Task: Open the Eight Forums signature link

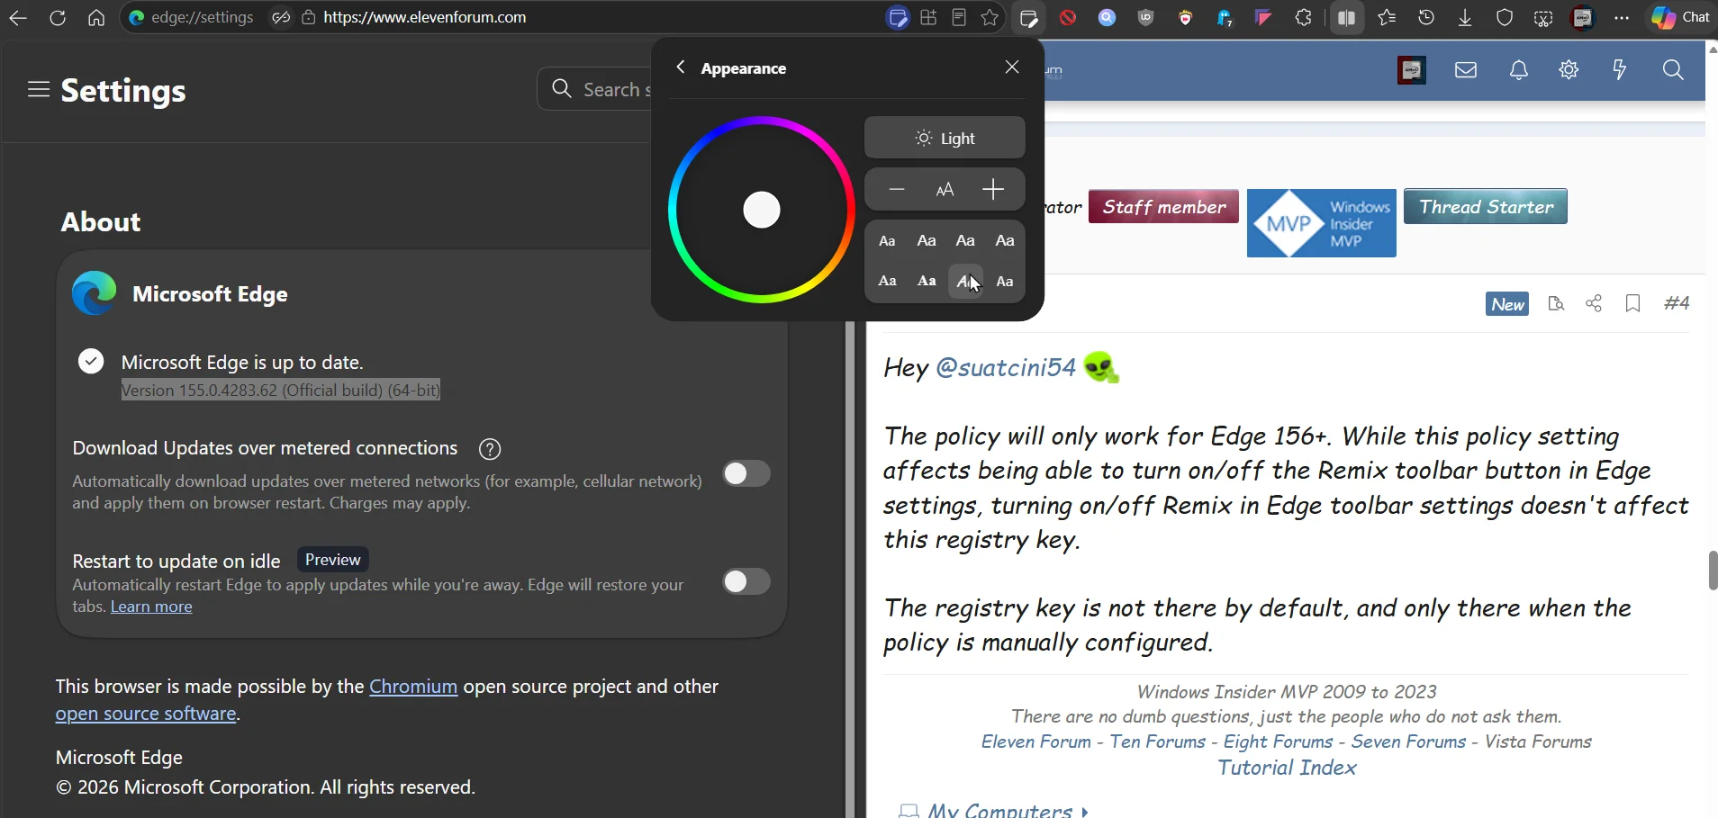Action: [1278, 742]
